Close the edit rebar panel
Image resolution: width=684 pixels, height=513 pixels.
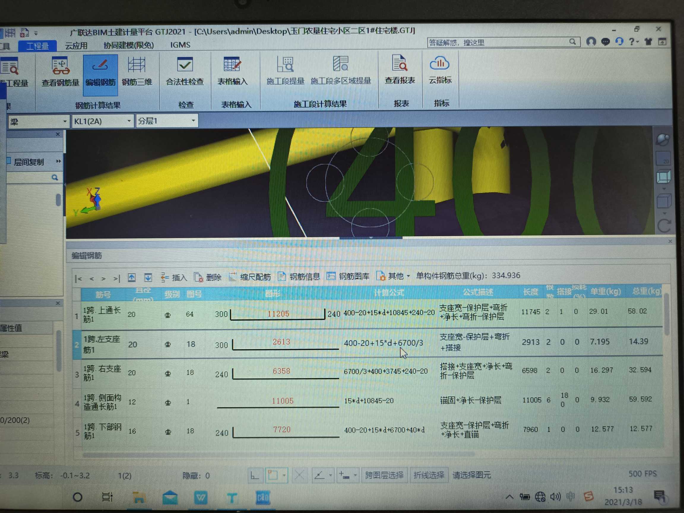pos(670,241)
